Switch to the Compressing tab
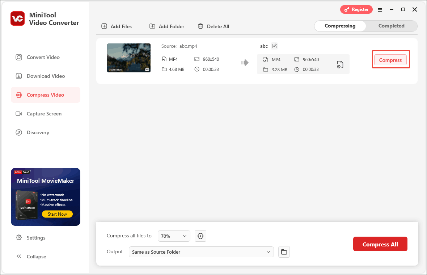 tap(340, 26)
